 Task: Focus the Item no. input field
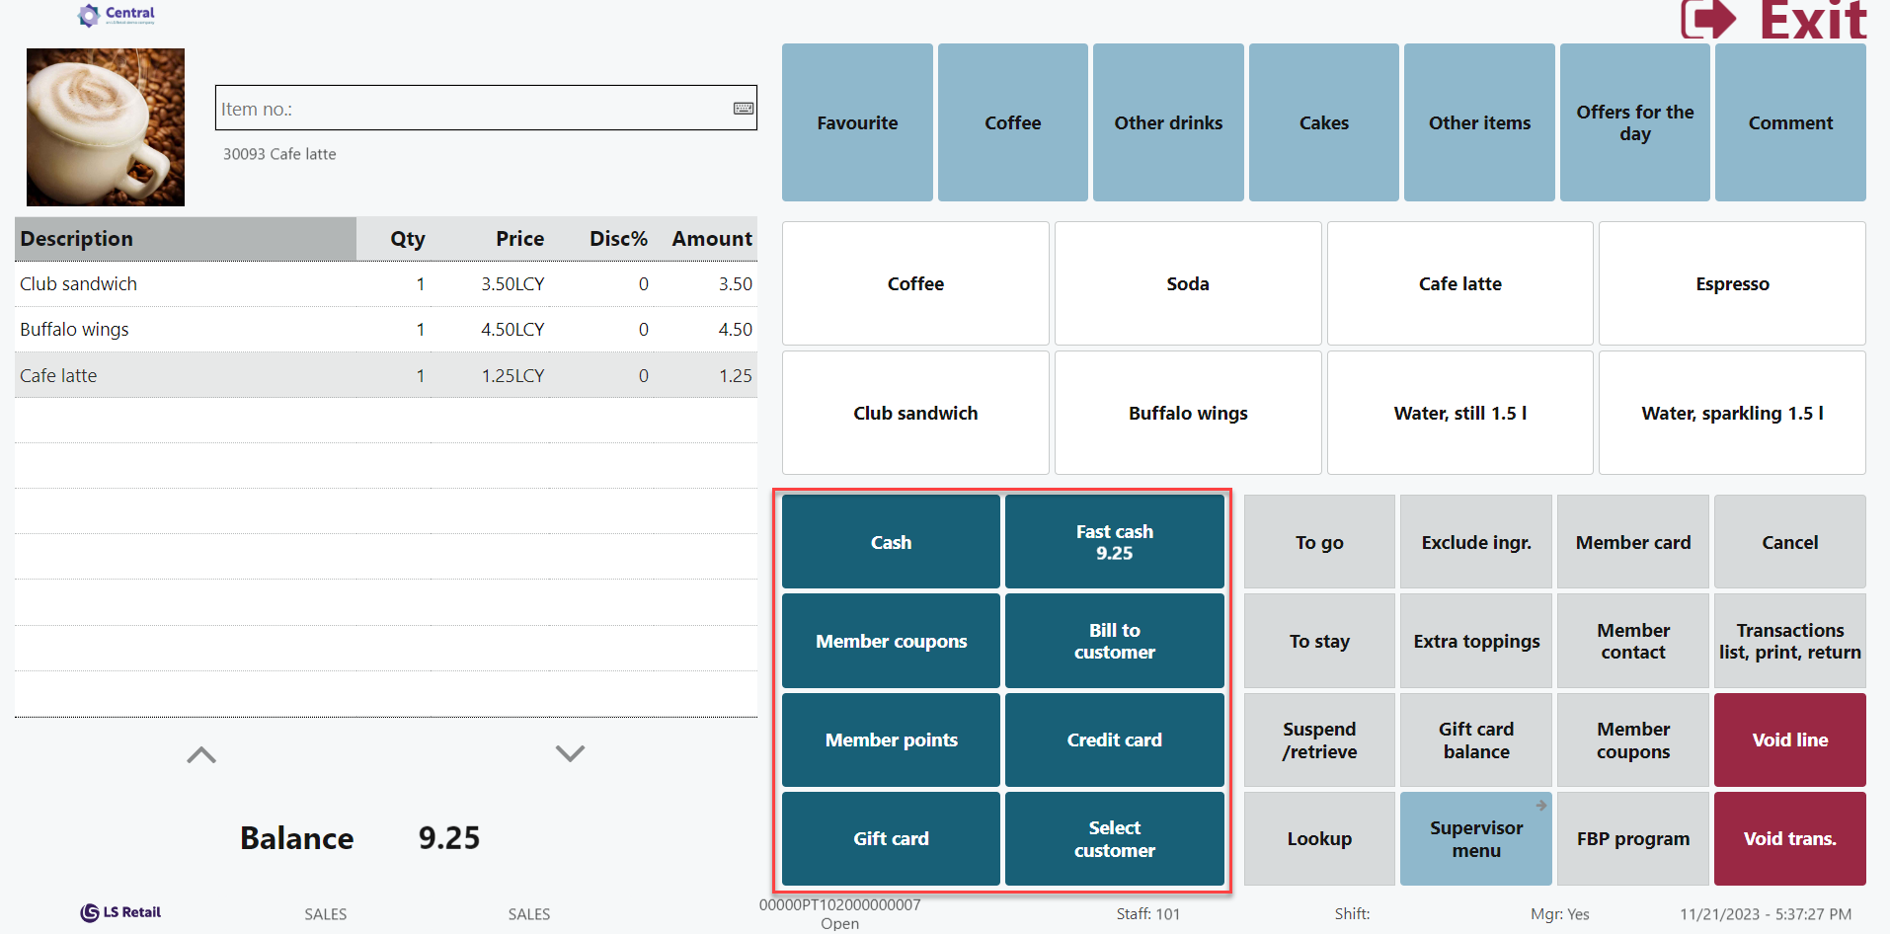474,109
